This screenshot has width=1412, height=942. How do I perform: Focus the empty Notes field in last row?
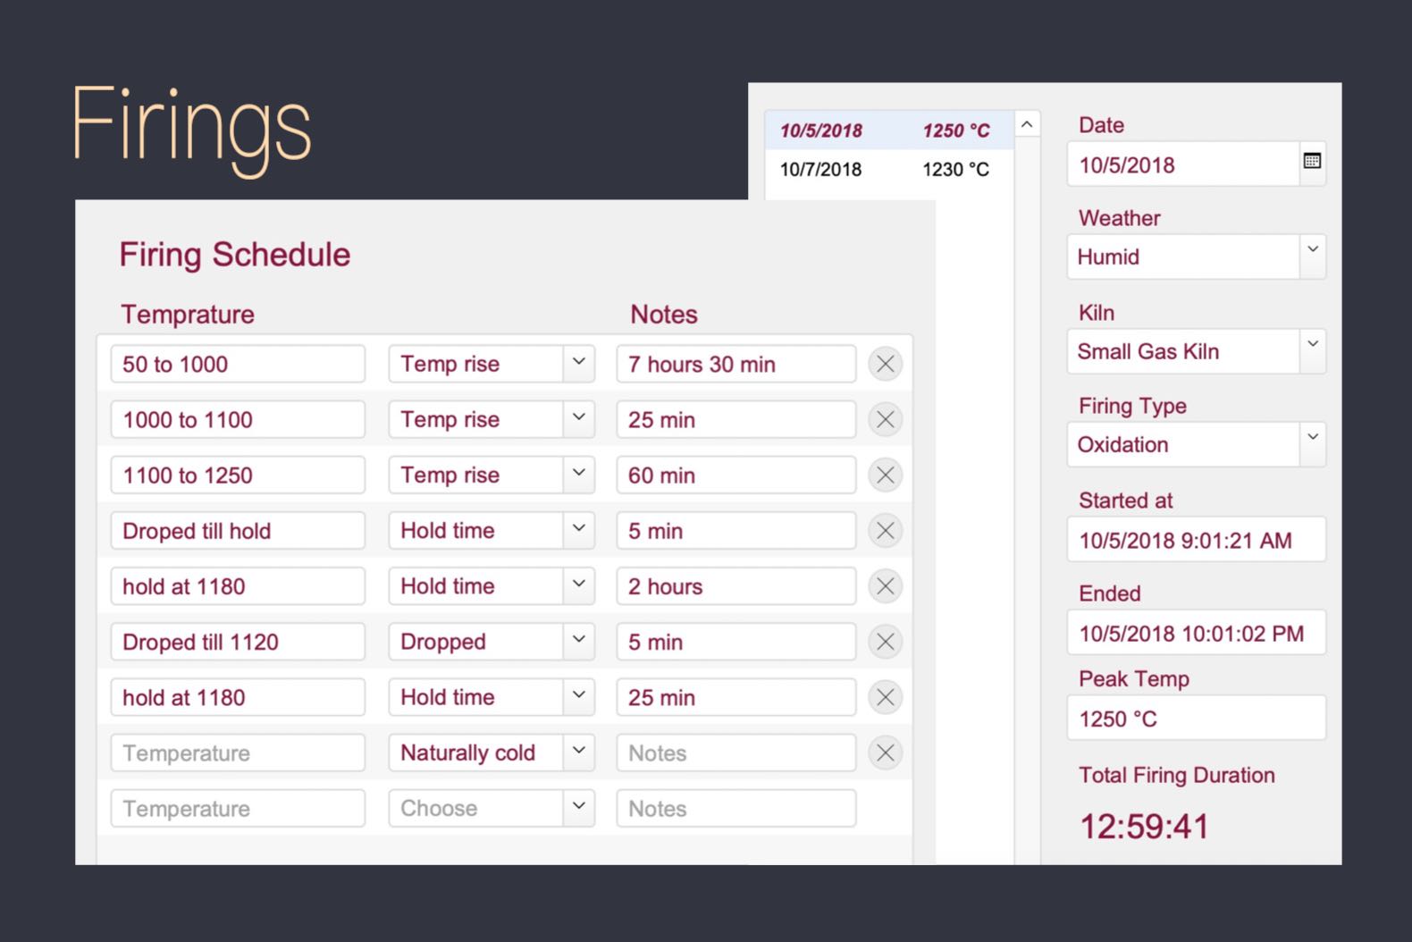click(x=736, y=807)
